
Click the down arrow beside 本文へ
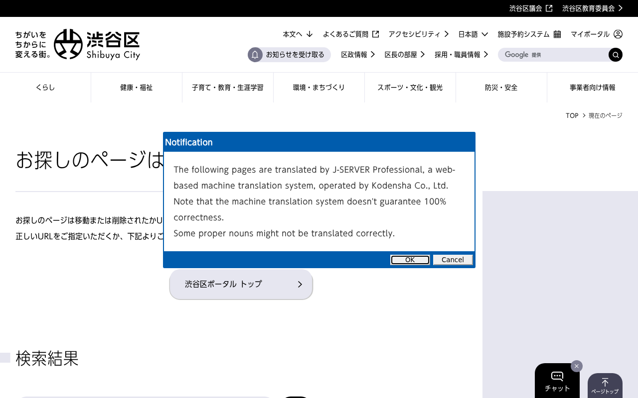pyautogui.click(x=310, y=34)
